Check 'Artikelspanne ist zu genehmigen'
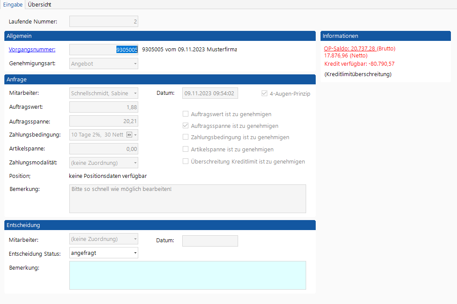 click(x=186, y=150)
